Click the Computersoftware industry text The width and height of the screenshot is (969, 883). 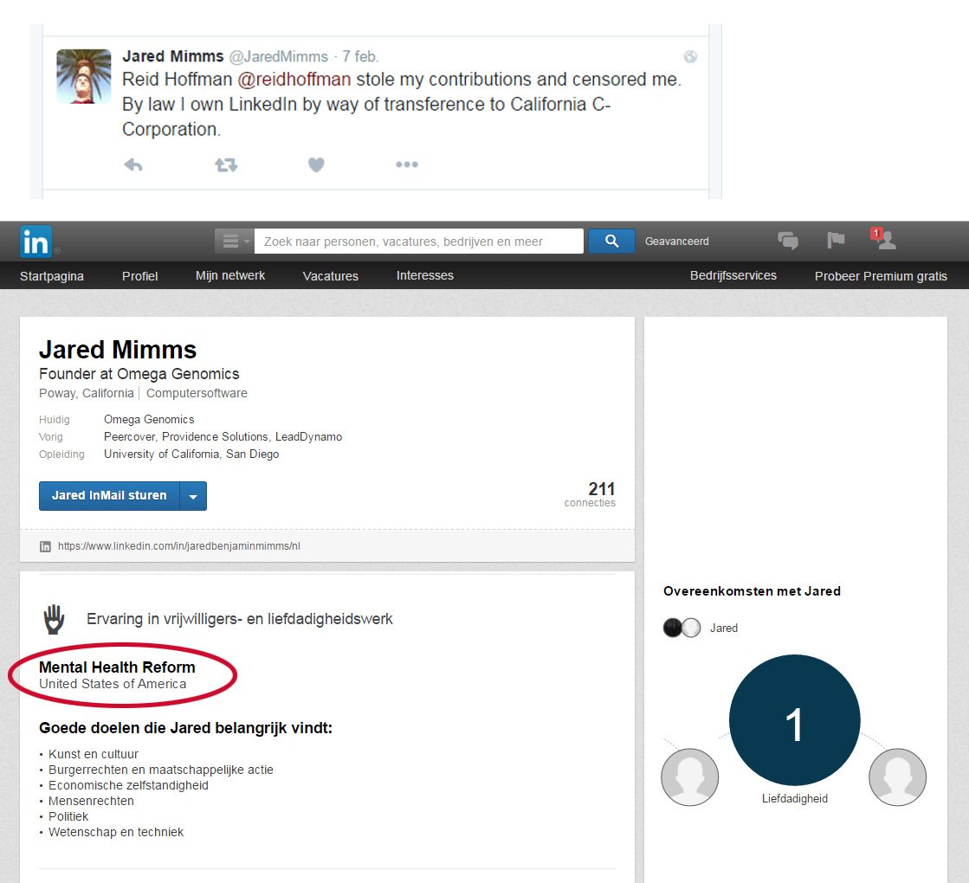click(x=197, y=393)
